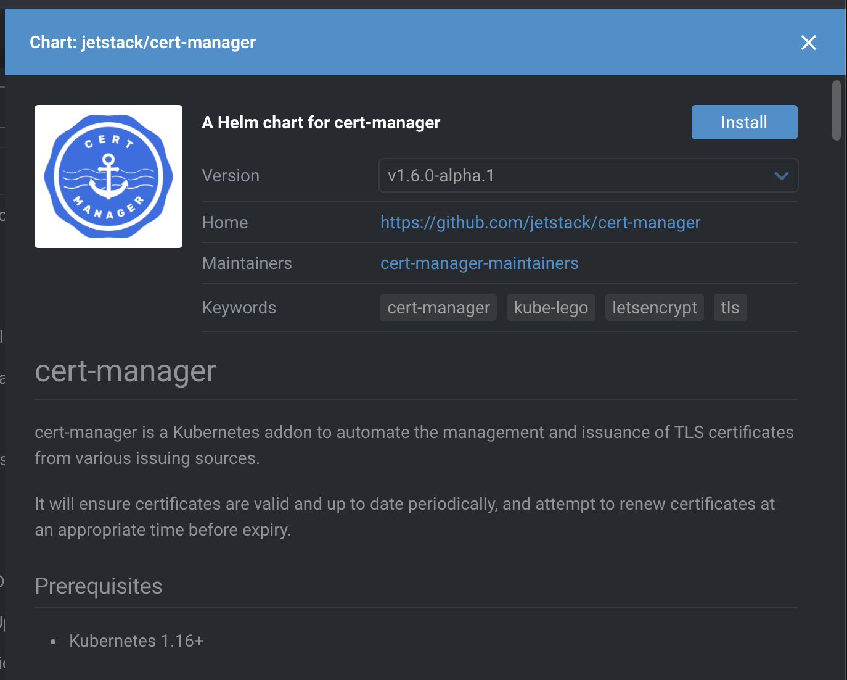Select the tls keyword tag
The height and width of the screenshot is (680, 847).
point(730,307)
